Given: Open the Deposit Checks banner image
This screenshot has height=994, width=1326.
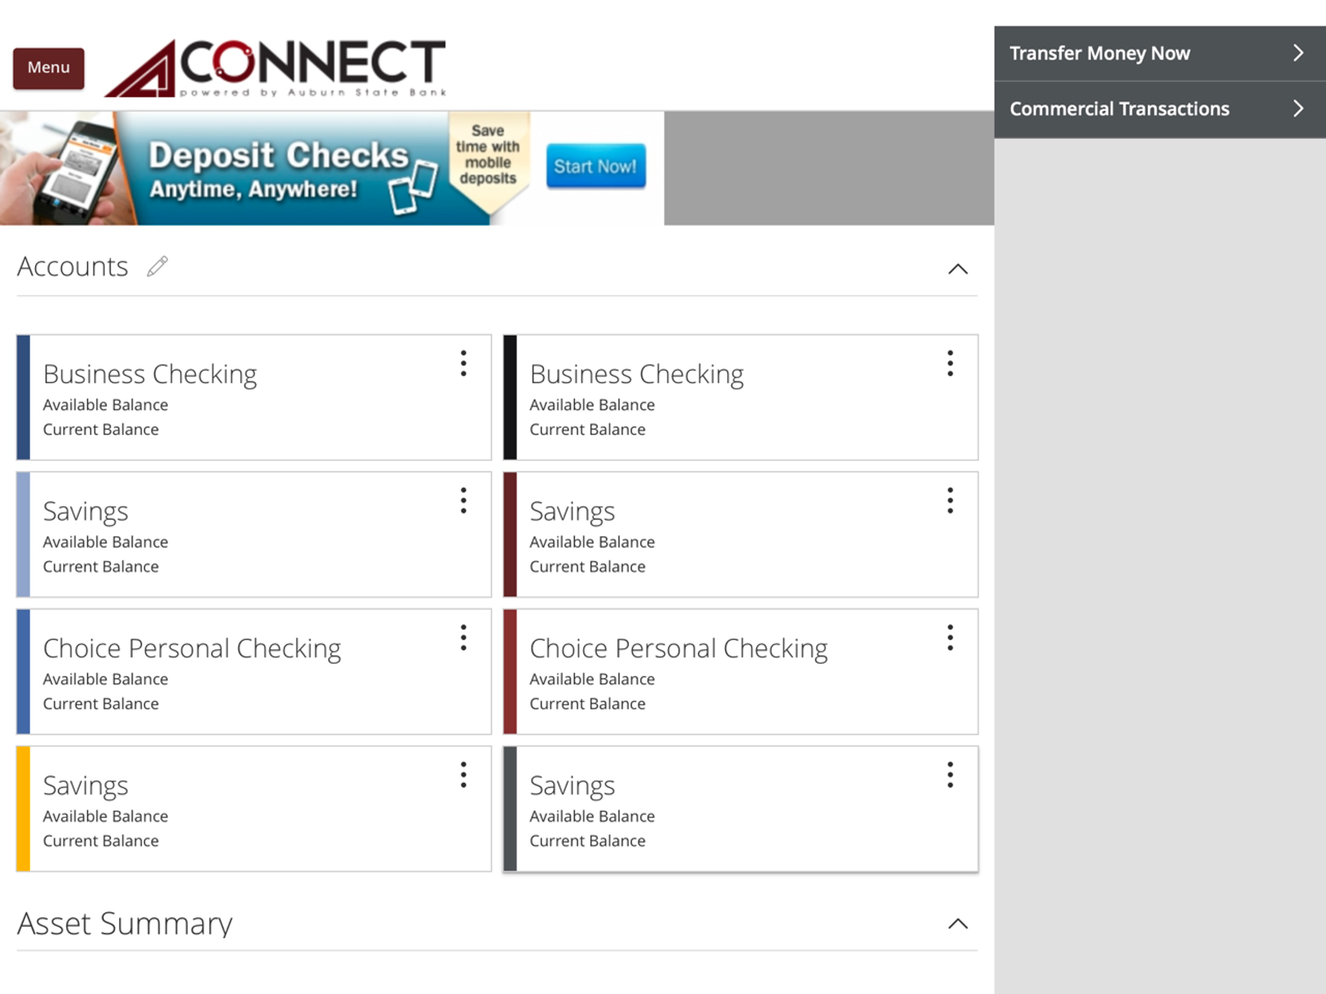Looking at the screenshot, I should [331, 168].
